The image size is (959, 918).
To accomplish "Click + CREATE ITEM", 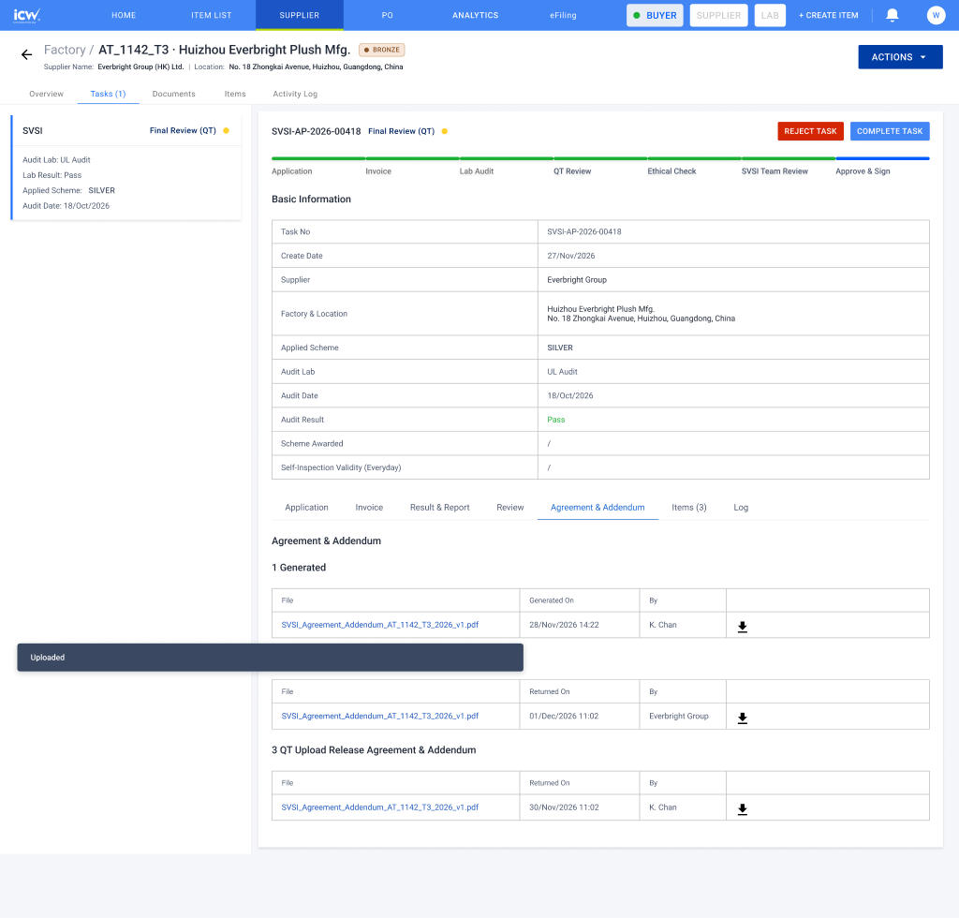I will tap(828, 15).
